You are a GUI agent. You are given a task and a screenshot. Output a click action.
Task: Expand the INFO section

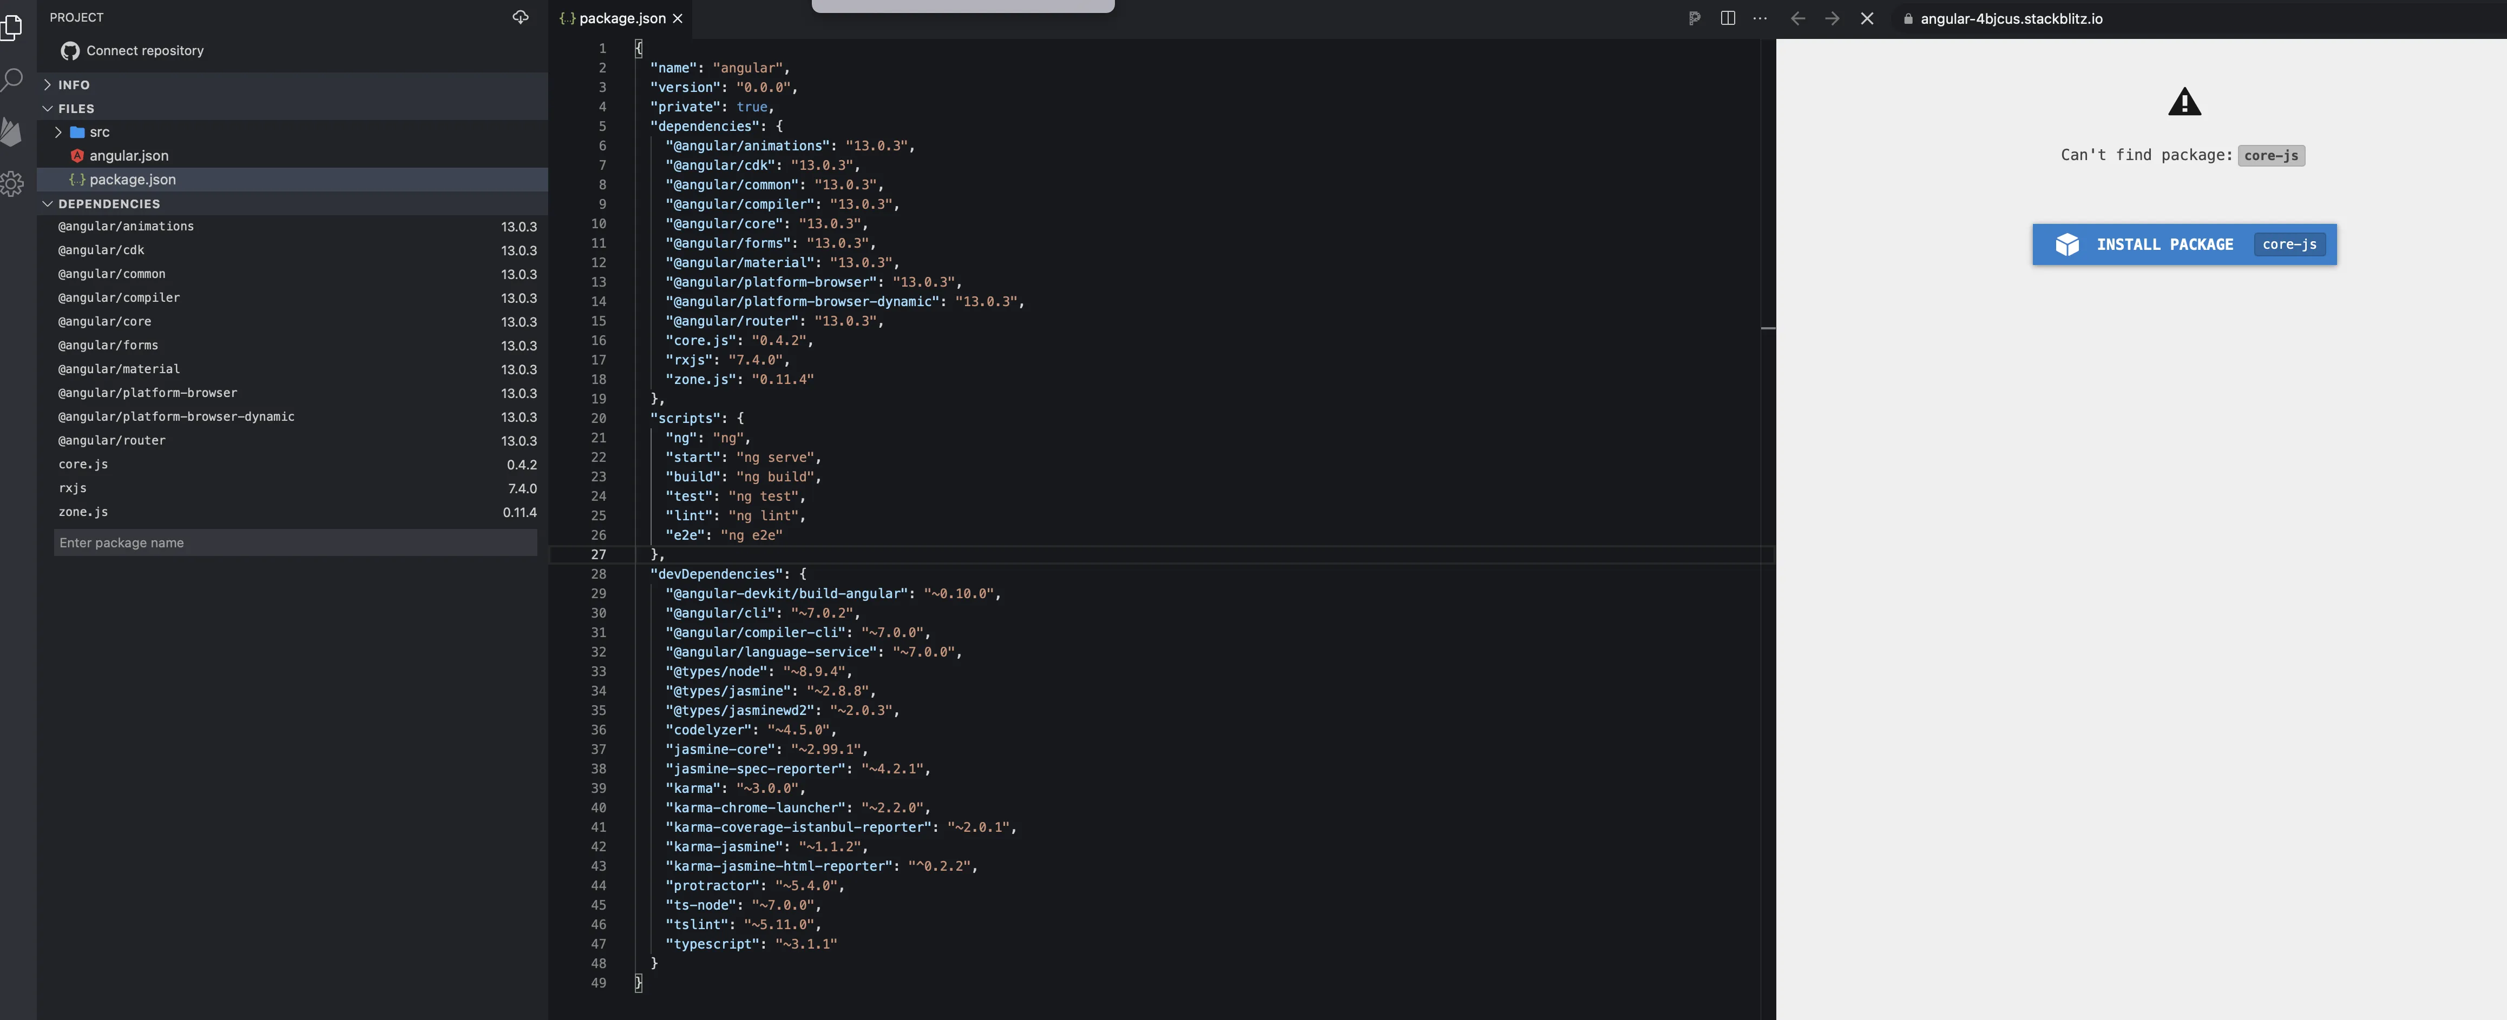(73, 84)
